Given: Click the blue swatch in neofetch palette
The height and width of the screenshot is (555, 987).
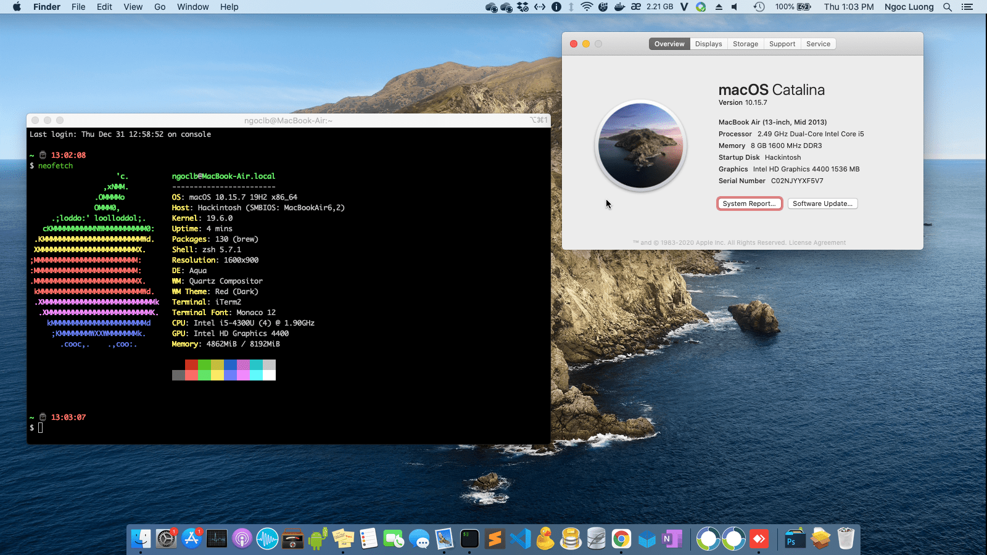Looking at the screenshot, I should click(230, 365).
